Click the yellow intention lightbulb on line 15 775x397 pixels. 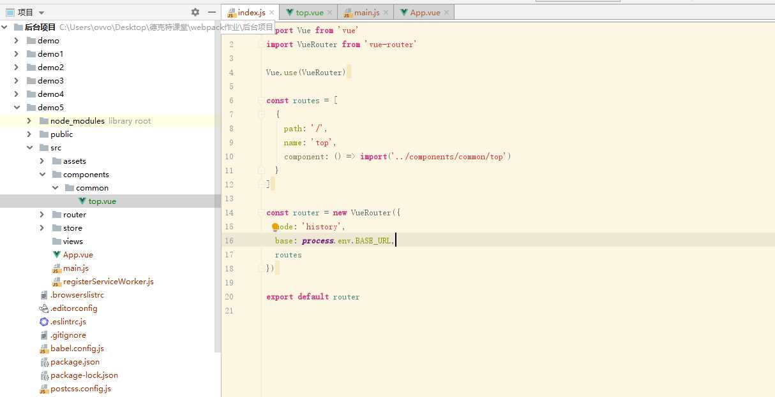coord(275,227)
